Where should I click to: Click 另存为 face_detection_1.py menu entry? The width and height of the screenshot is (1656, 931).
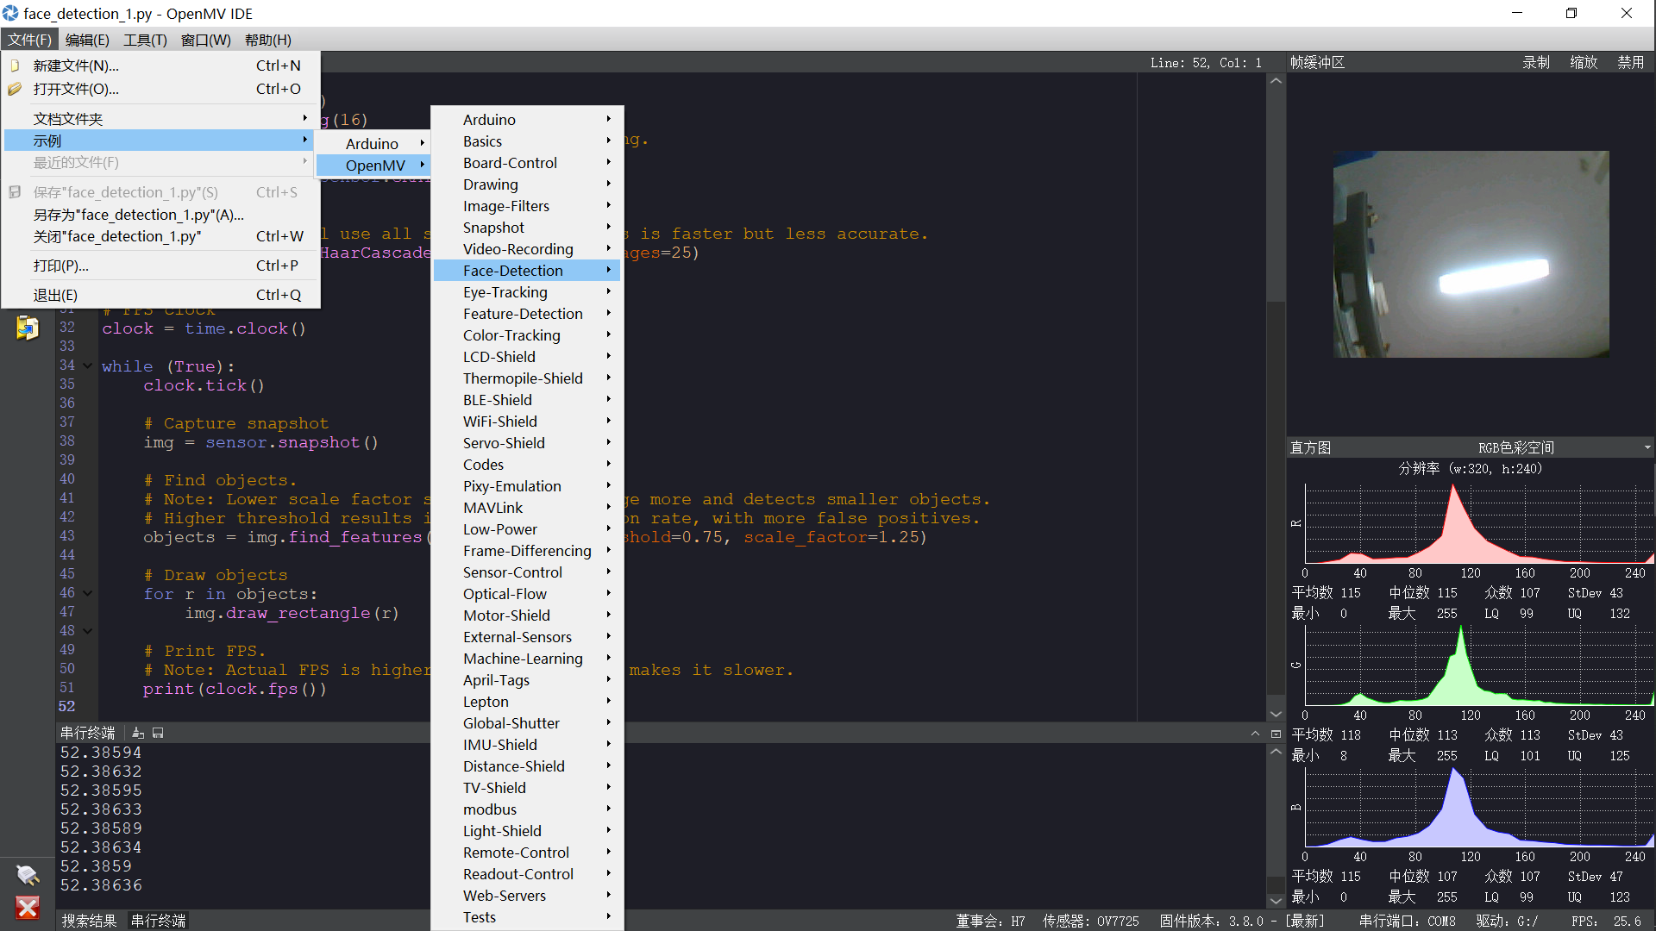(138, 215)
